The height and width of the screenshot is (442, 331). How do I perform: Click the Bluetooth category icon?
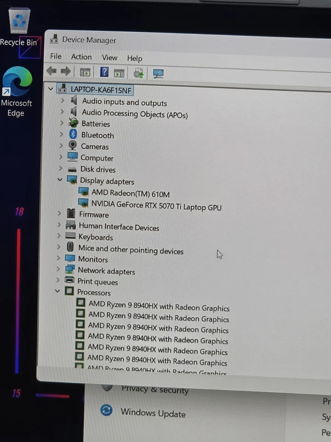tap(73, 134)
